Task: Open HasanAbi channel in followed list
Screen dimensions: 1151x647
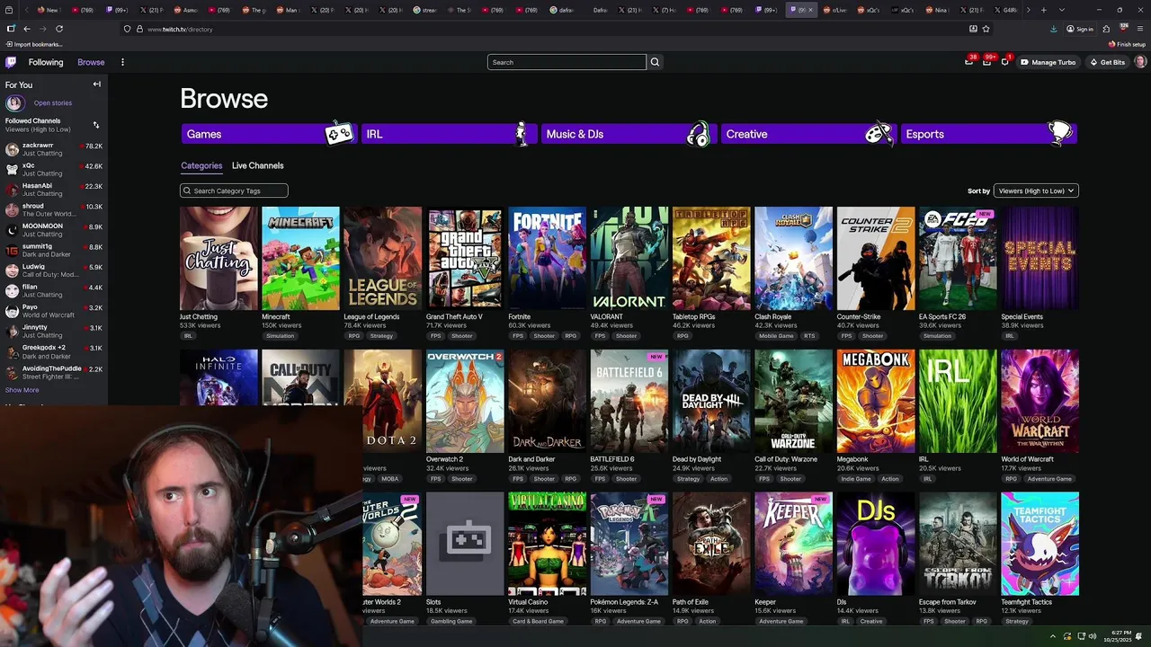Action: 54,190
